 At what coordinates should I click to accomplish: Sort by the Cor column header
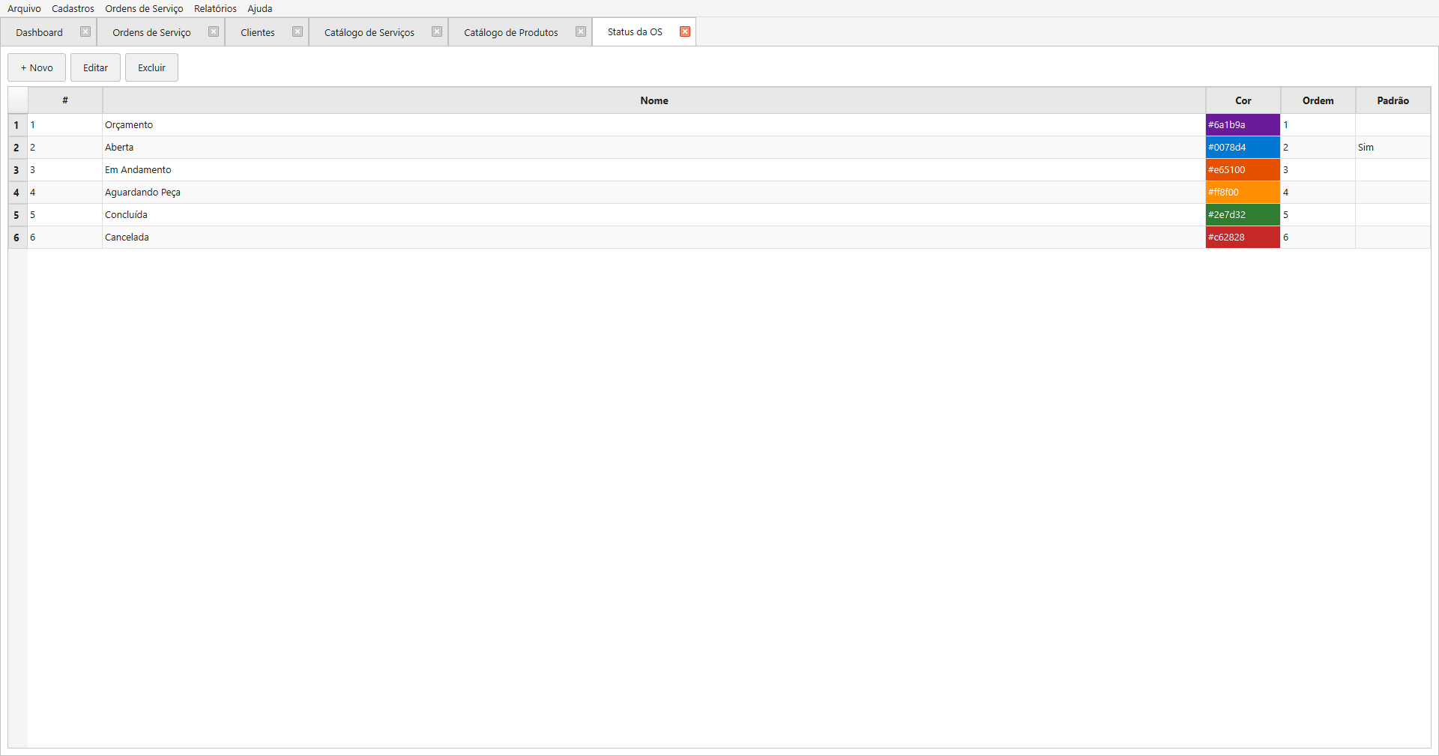[1243, 100]
